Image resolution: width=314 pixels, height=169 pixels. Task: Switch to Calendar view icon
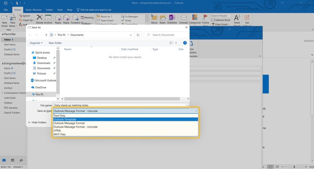pyautogui.click(x=13, y=160)
